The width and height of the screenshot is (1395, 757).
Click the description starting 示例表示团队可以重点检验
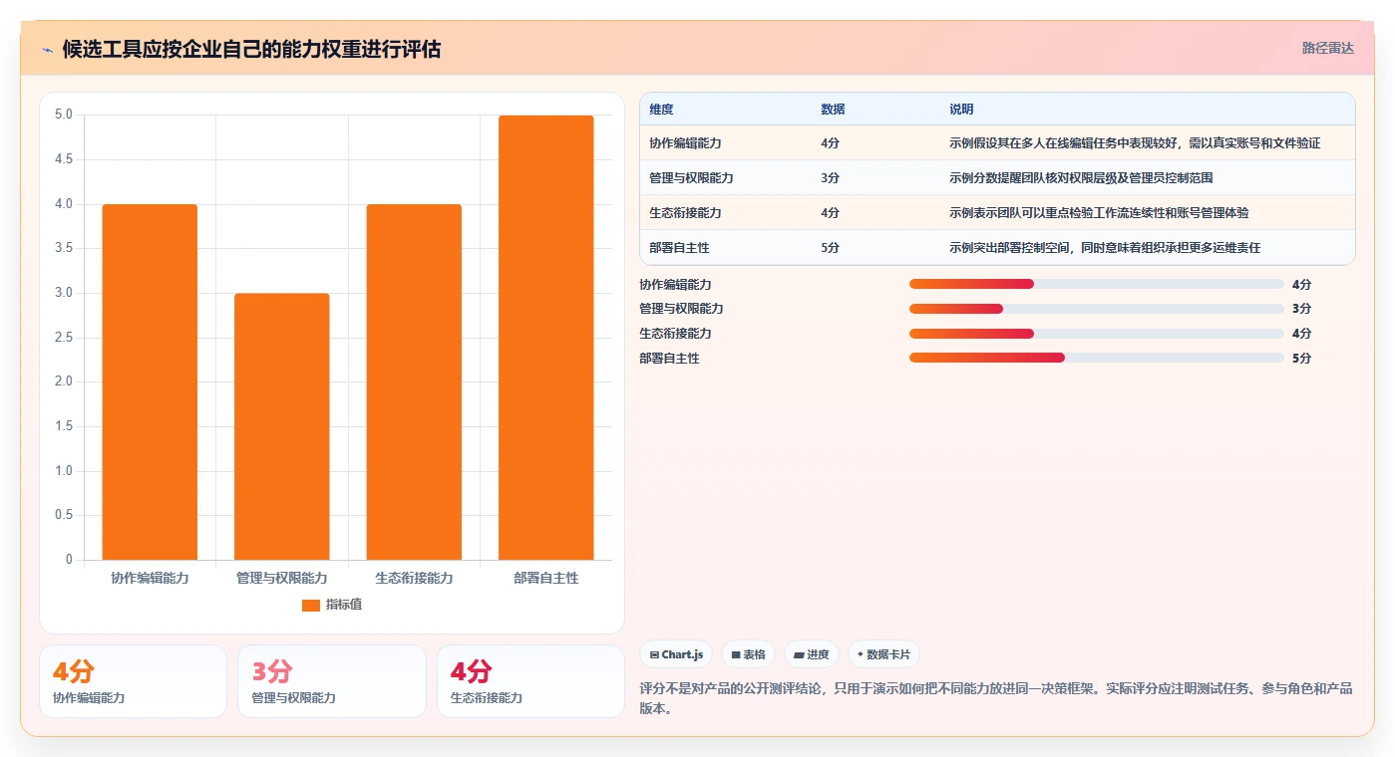tap(1099, 213)
